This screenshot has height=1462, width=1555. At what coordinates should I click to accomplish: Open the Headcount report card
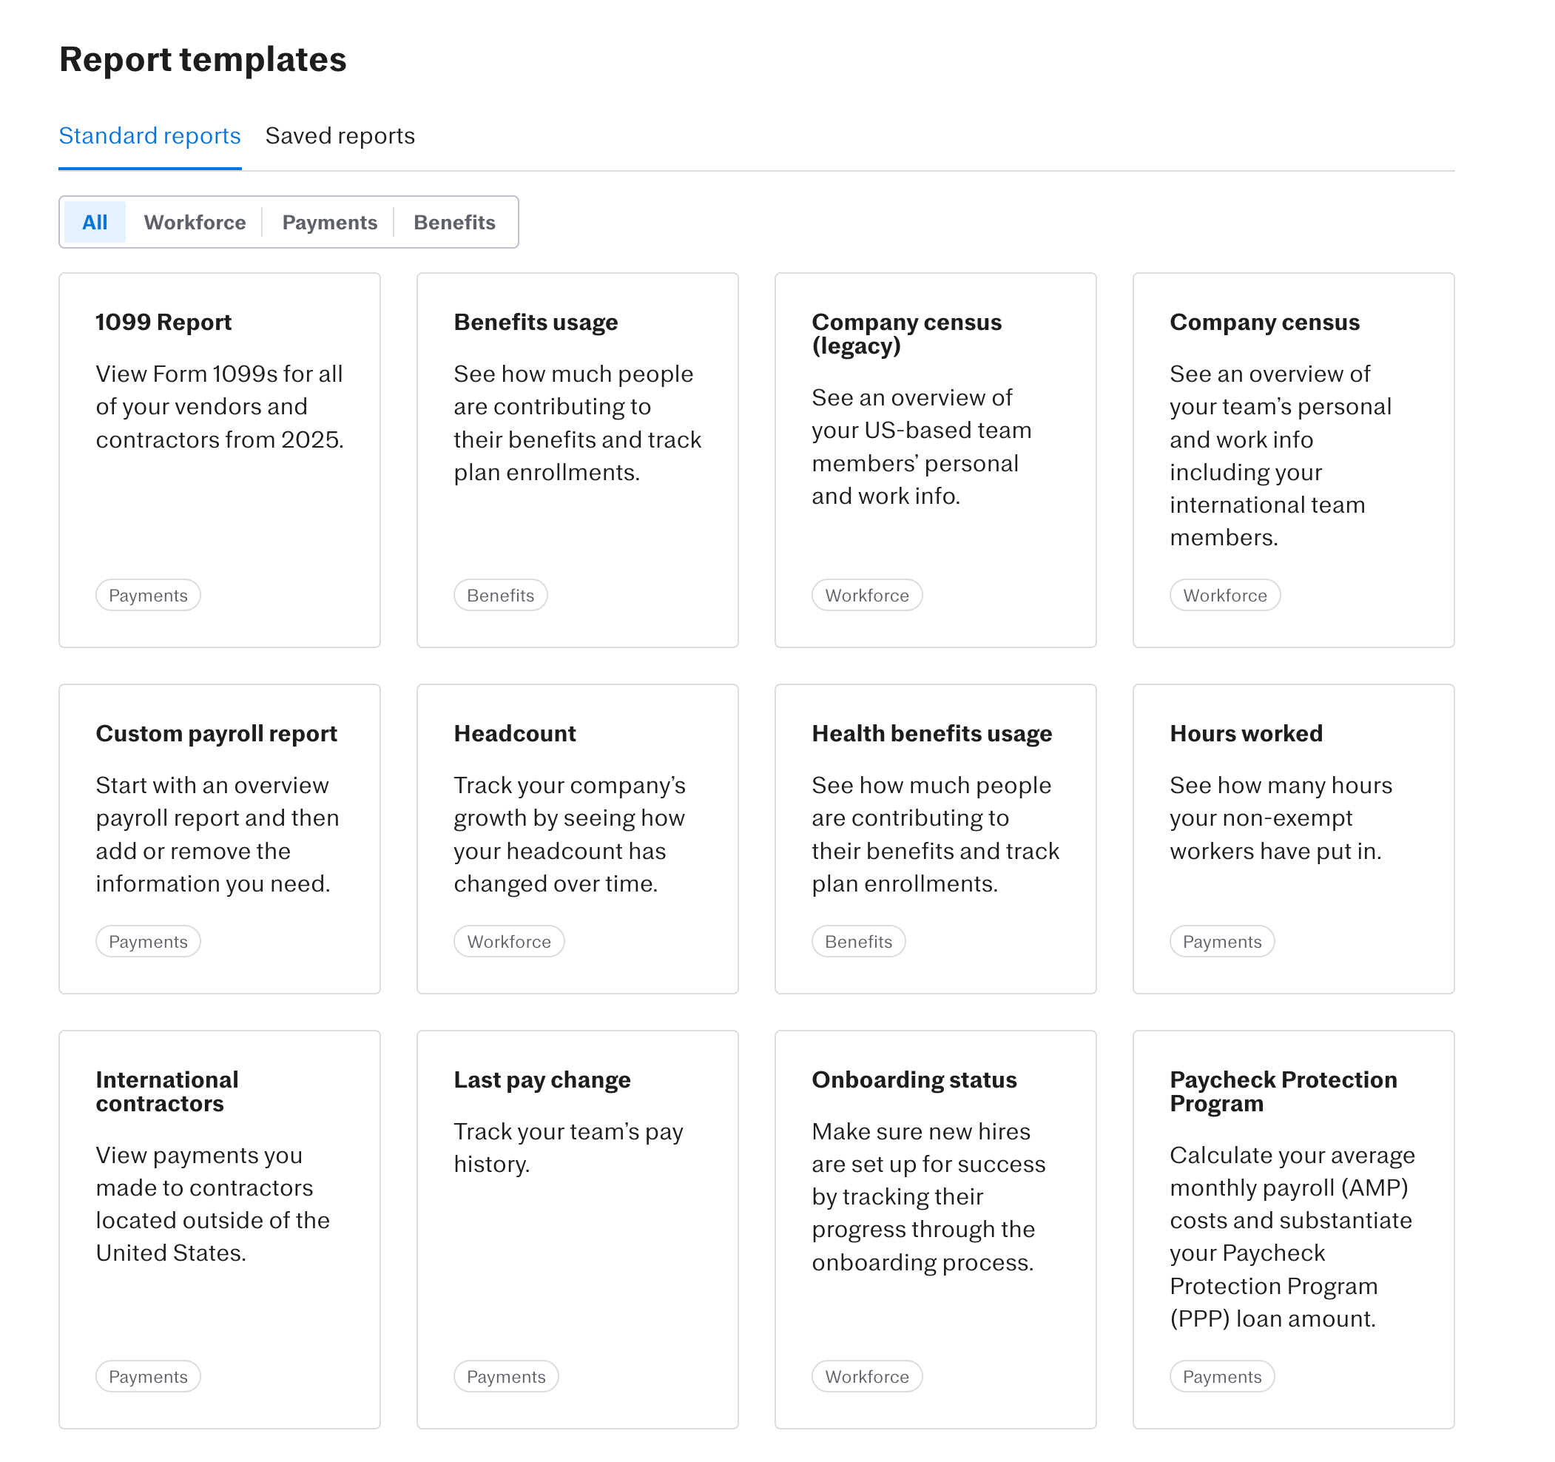[514, 734]
